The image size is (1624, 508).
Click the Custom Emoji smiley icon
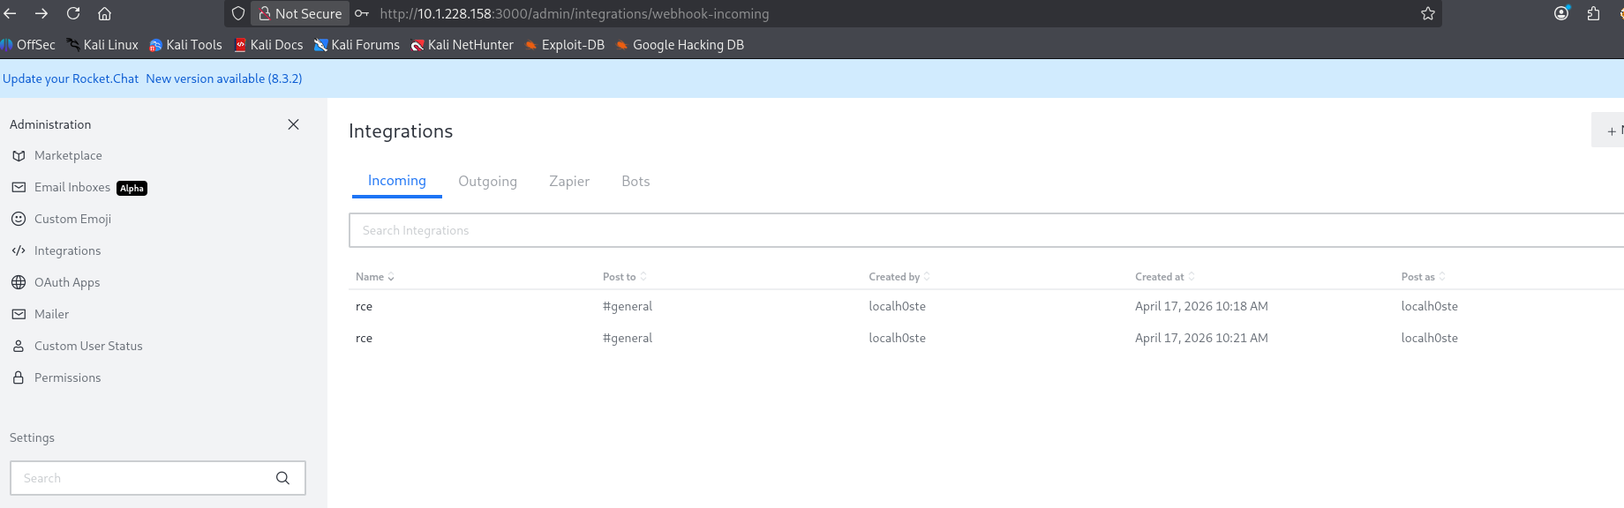19,220
